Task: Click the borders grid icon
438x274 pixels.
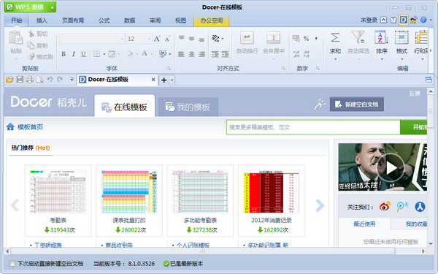Action: click(97, 53)
